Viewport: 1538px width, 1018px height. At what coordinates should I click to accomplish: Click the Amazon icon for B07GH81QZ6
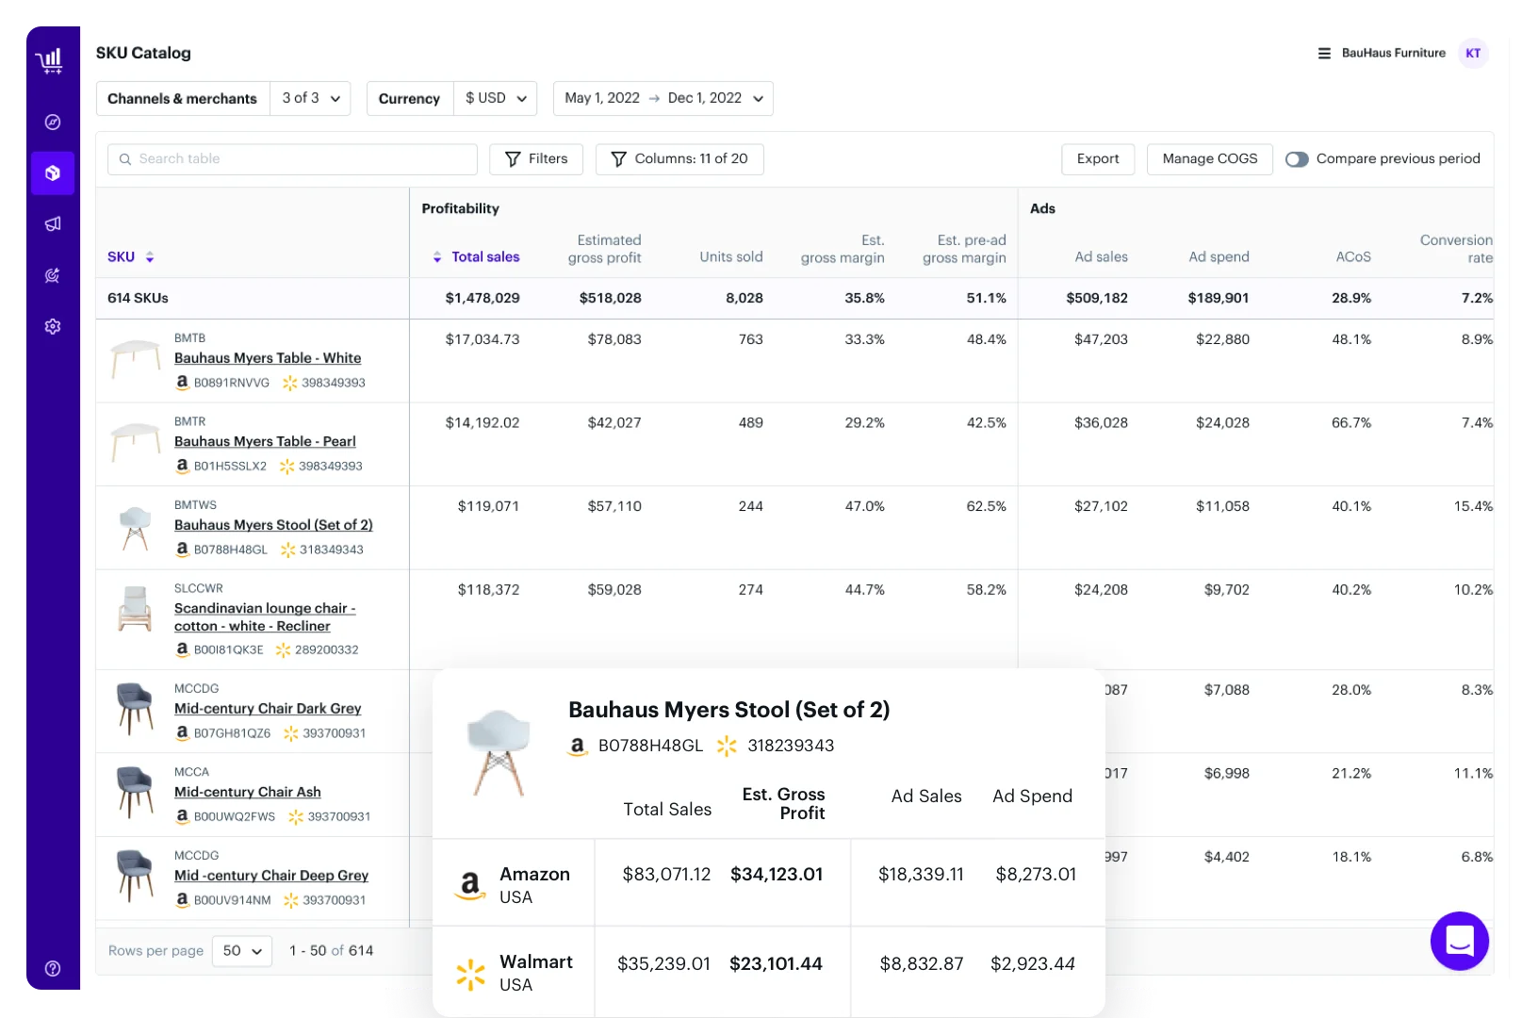tap(182, 733)
